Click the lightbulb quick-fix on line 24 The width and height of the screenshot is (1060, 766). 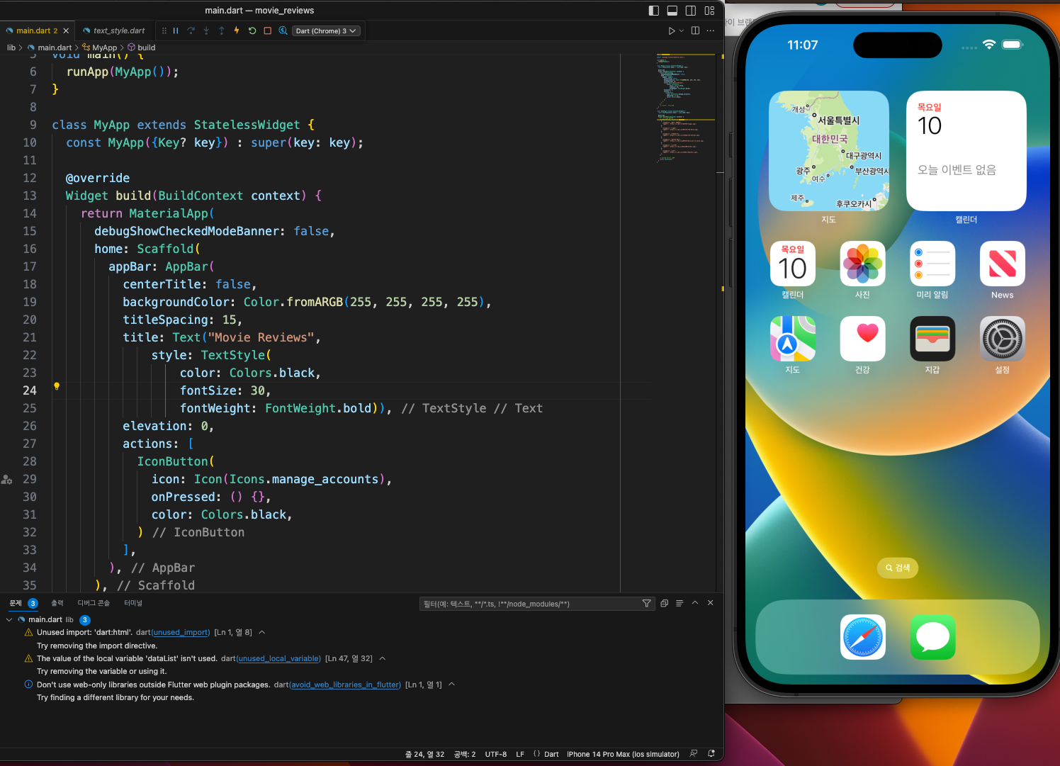point(57,386)
